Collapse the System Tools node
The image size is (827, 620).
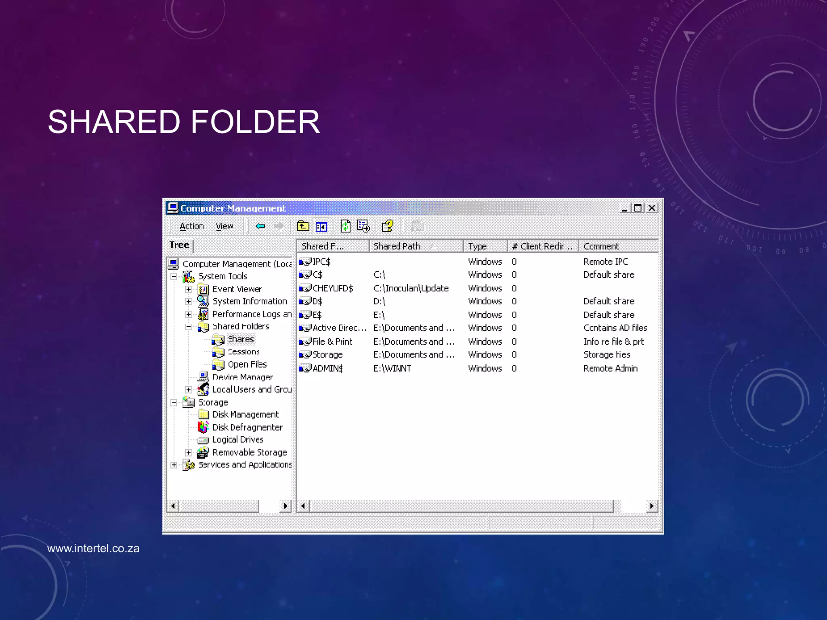click(x=174, y=276)
